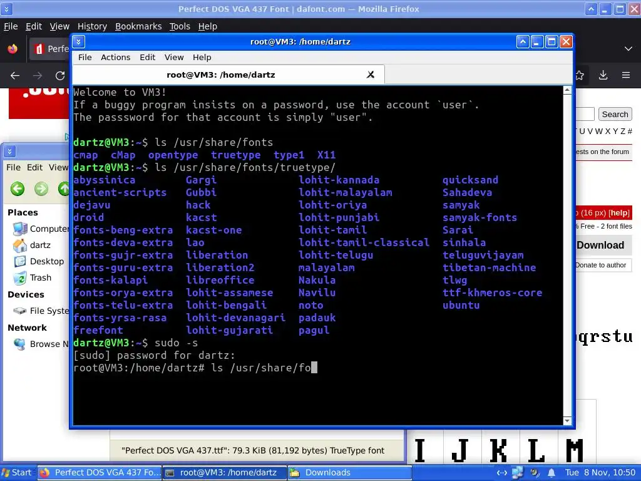
Task: Click the arrows tray icon in taskbar
Action: pyautogui.click(x=501, y=473)
